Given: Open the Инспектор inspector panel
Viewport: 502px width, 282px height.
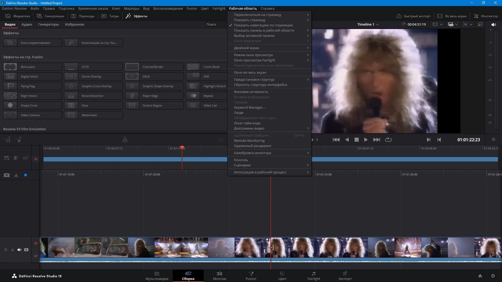Looking at the screenshot, I should coord(486,16).
